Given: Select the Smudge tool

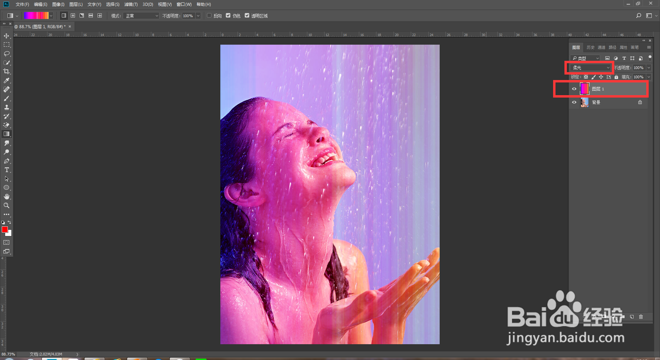Looking at the screenshot, I should 7,143.
